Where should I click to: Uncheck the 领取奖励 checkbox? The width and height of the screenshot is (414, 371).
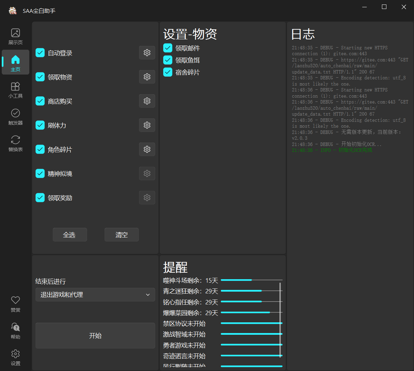(40, 198)
